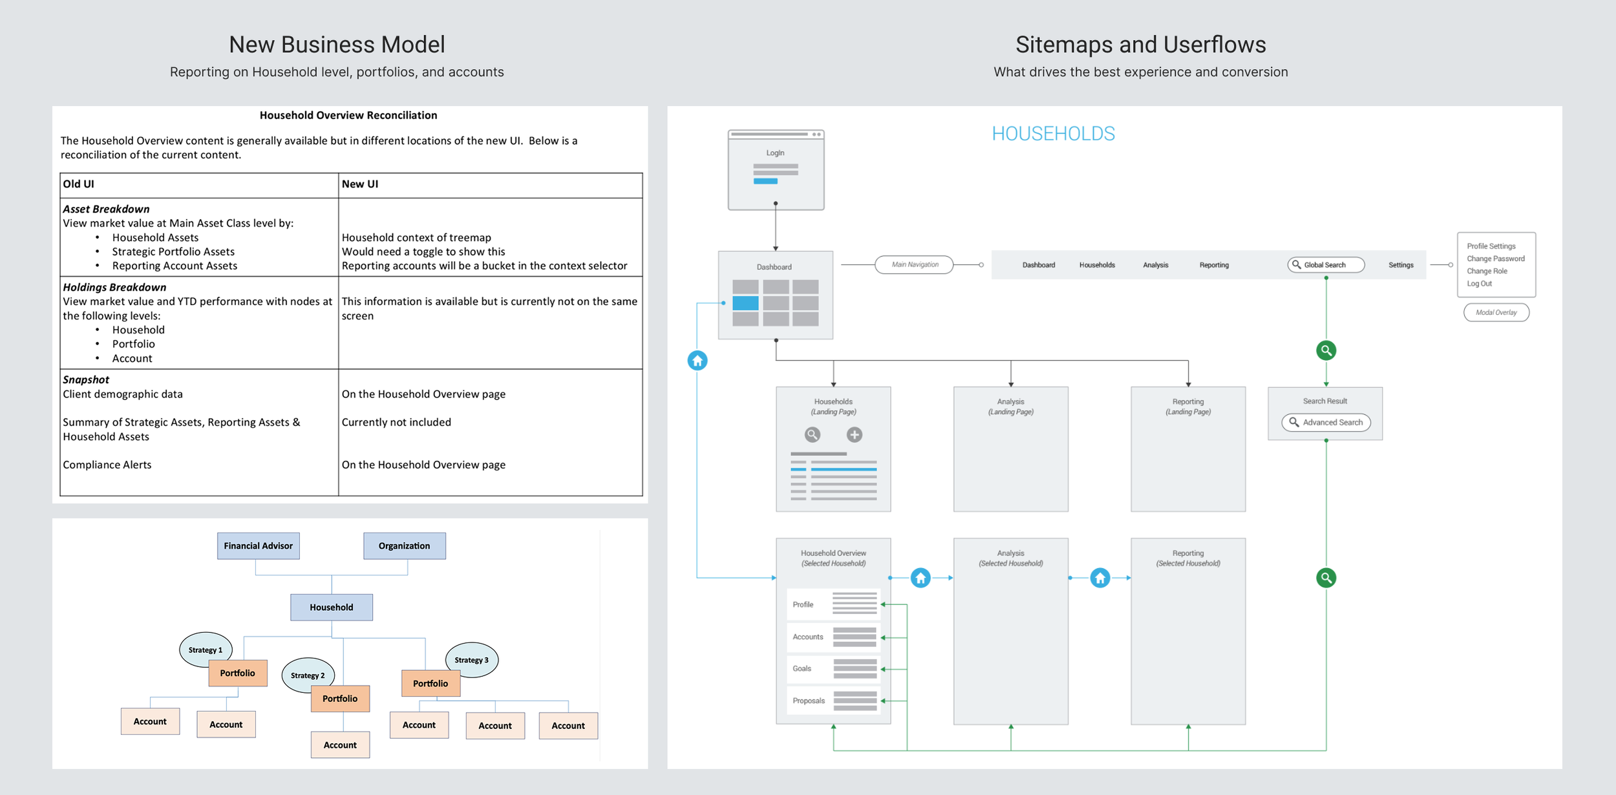Screen dimensions: 1616x795
Task: Click gray magnifier icon in Households landing page
Action: click(x=813, y=434)
